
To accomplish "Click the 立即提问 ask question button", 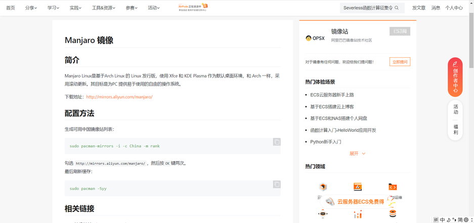I will click(x=400, y=62).
